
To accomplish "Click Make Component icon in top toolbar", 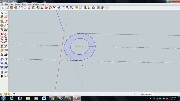I will (25, 8).
